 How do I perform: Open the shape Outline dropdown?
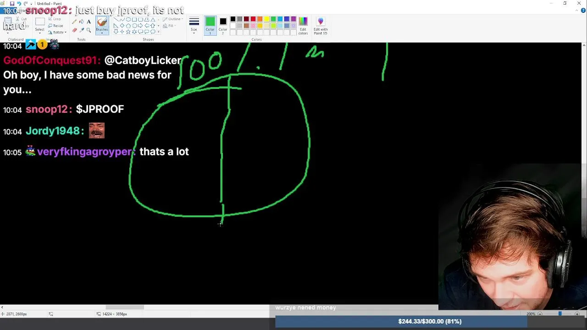(x=172, y=19)
